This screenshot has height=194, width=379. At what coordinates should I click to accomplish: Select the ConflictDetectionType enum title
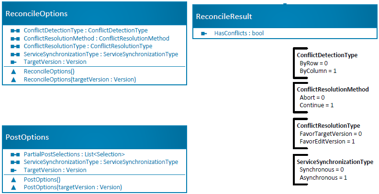click(327, 55)
